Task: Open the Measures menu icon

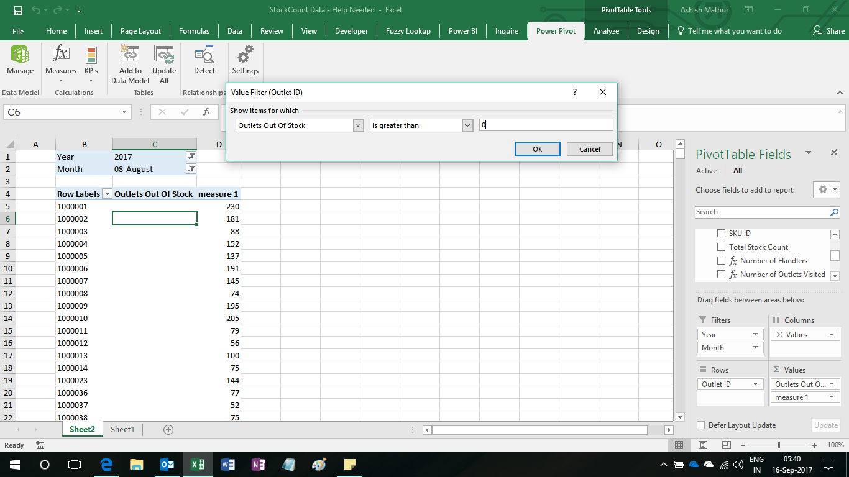Action: click(x=61, y=55)
